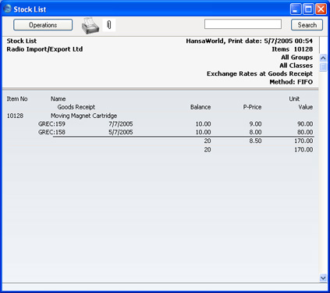
Task: Click the value 80.00
Action: click(x=305, y=132)
